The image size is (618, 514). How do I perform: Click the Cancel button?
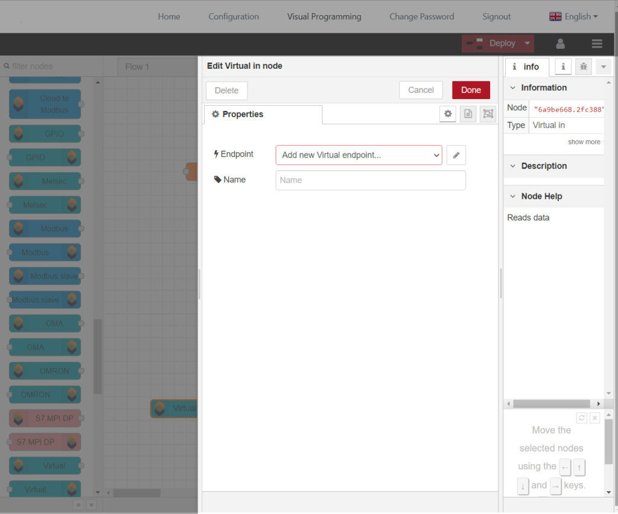(x=421, y=91)
